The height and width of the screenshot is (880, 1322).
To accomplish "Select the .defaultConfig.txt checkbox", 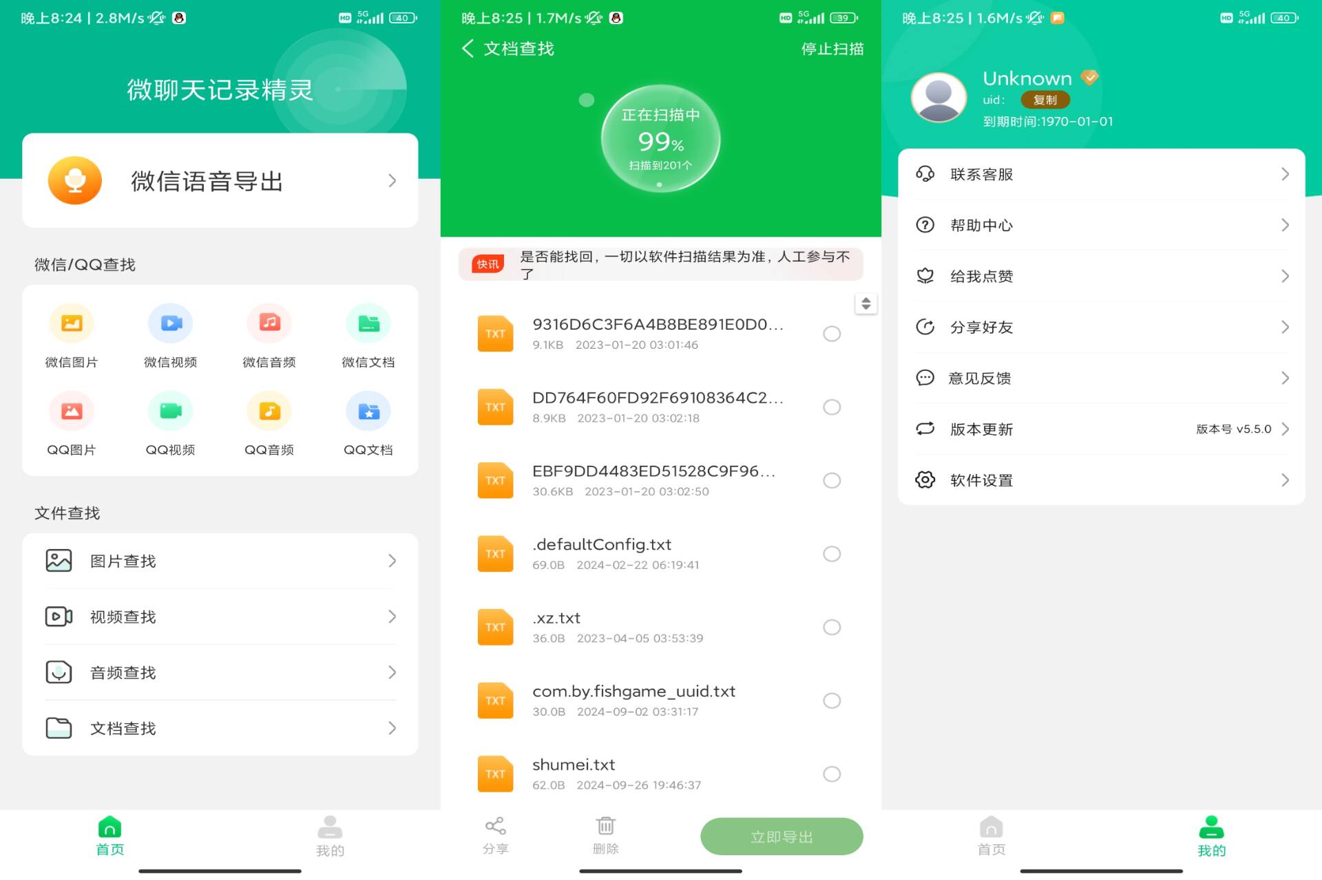I will 834,553.
